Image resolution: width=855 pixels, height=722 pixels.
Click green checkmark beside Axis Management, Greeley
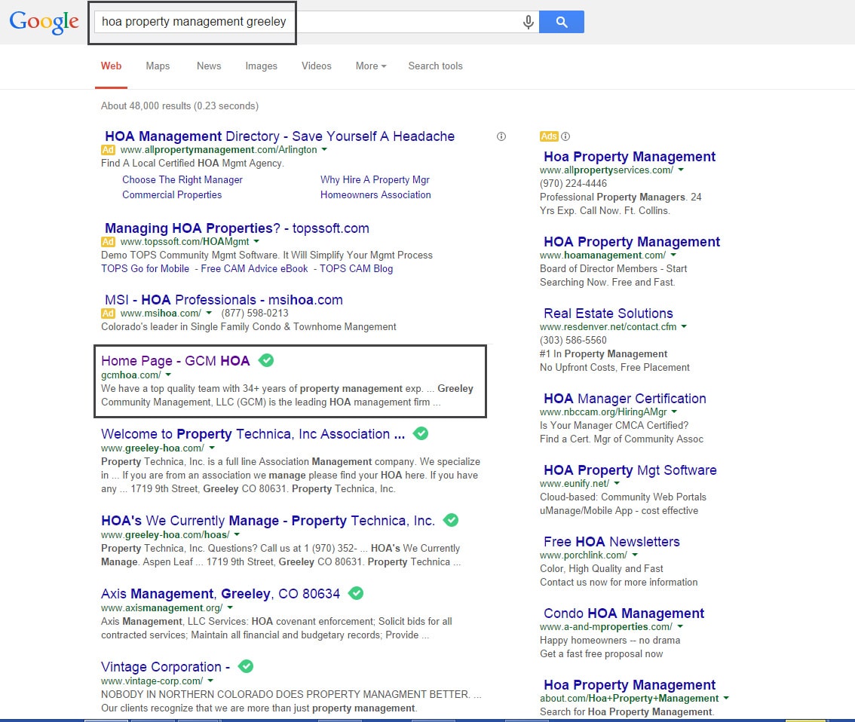pyautogui.click(x=356, y=593)
